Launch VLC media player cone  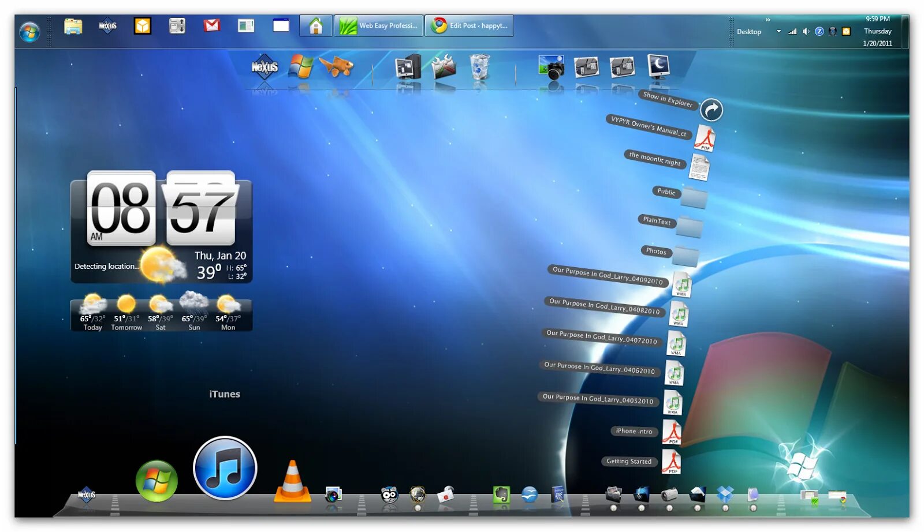[x=292, y=481]
